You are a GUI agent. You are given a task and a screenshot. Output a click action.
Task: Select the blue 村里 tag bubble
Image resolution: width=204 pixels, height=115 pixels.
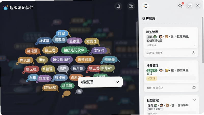coord(33,78)
